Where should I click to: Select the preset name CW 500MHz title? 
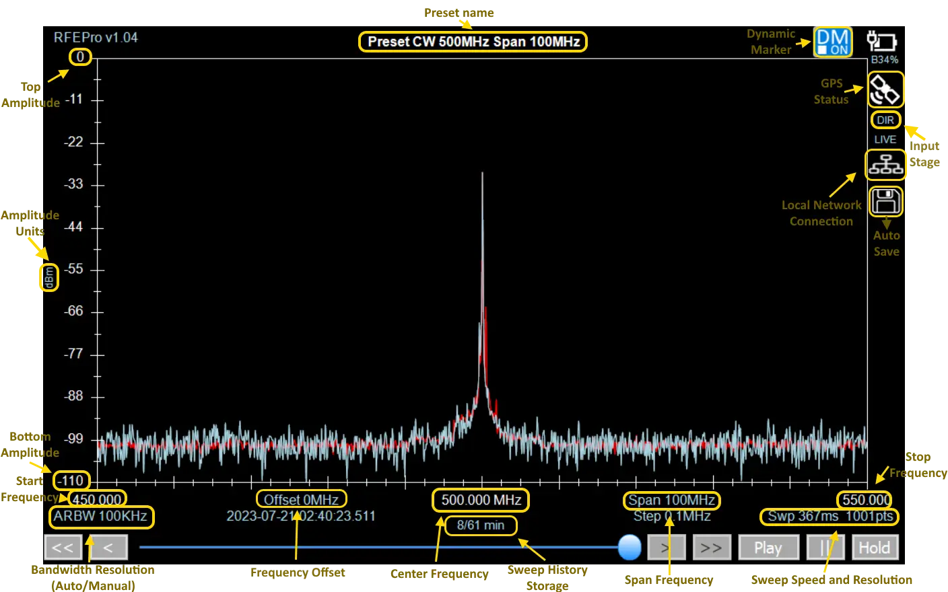pos(473,42)
